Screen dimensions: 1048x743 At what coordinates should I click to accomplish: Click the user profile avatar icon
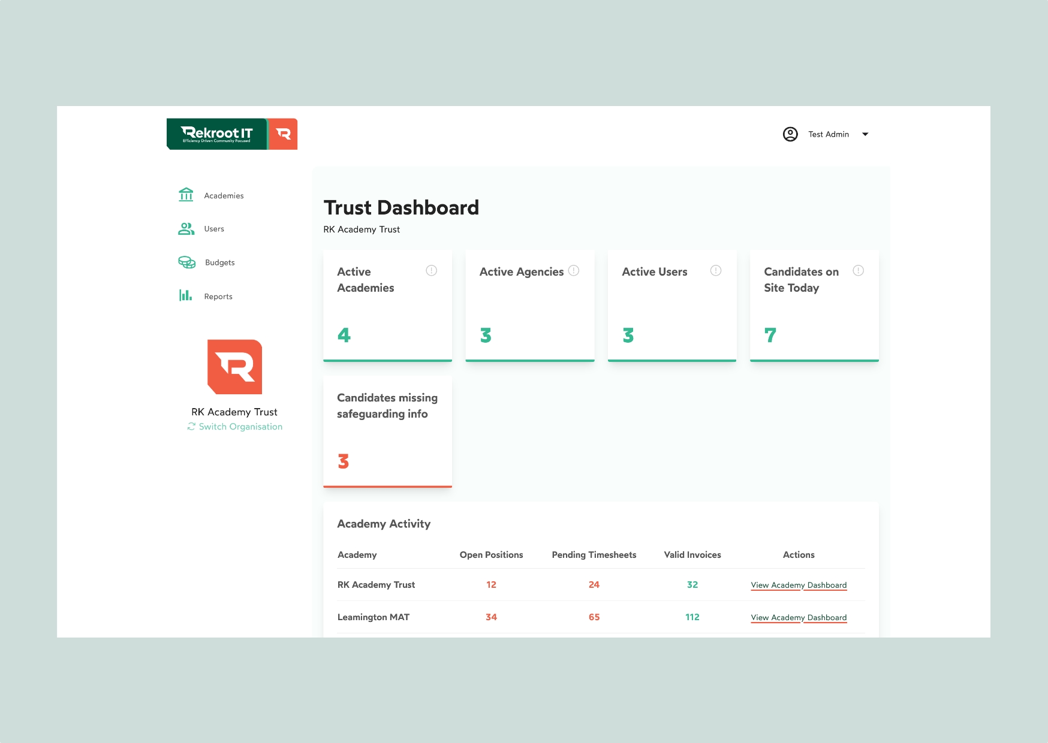pyautogui.click(x=790, y=134)
